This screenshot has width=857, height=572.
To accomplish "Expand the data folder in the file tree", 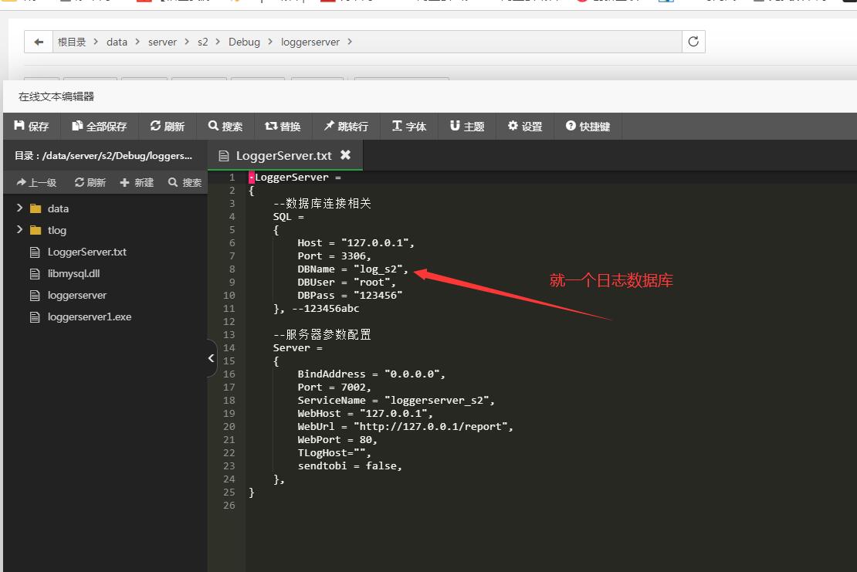I will coord(19,208).
